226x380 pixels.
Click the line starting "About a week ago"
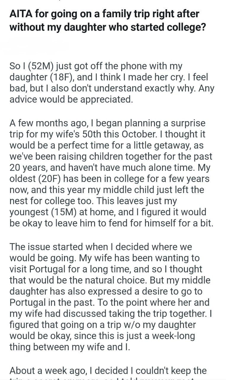(108, 370)
